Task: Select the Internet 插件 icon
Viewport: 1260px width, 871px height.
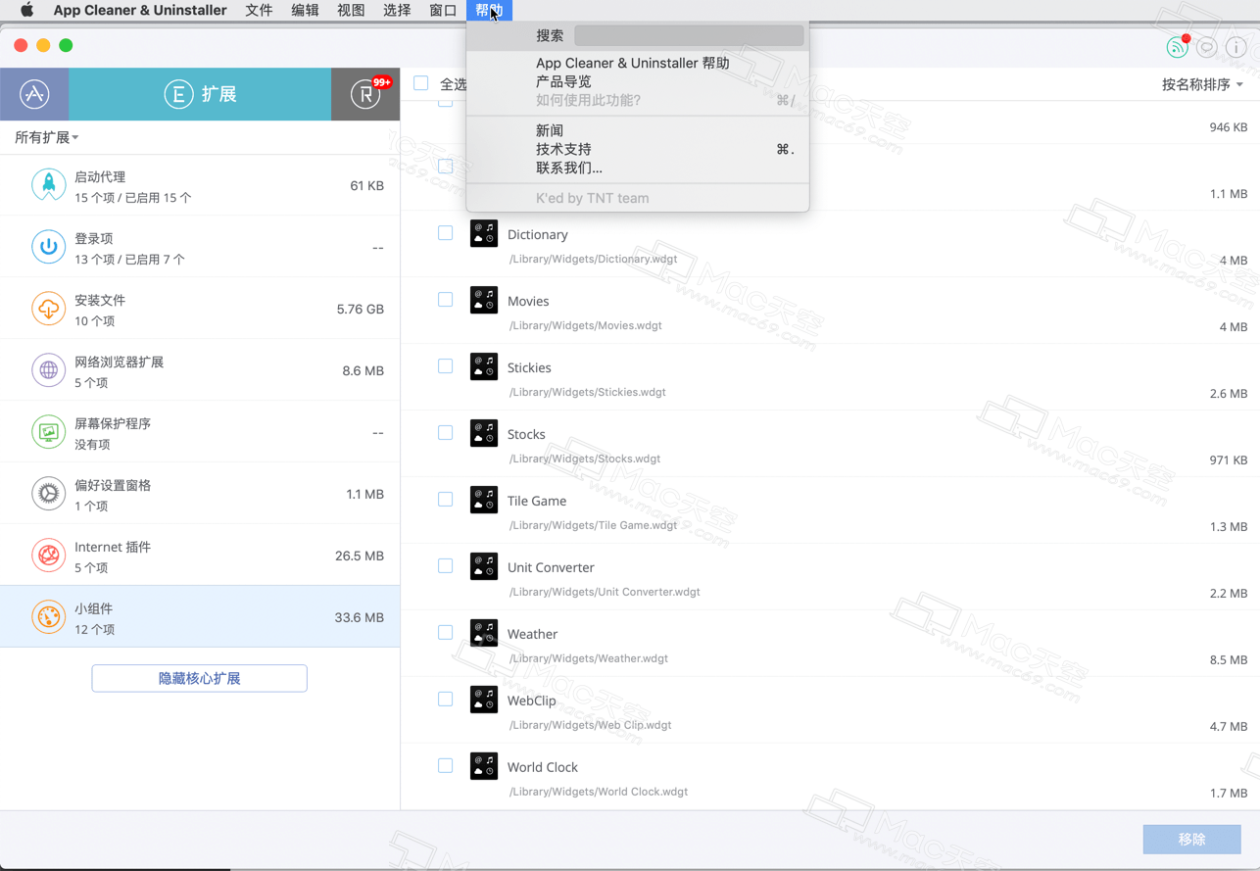Action: coord(48,556)
